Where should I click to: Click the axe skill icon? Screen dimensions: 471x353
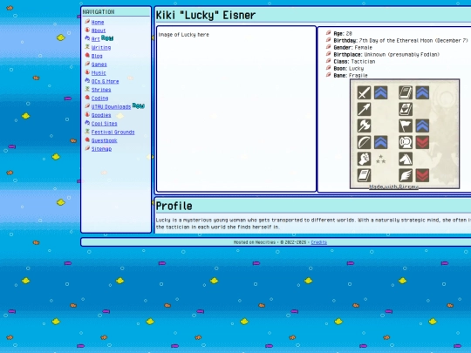pyautogui.click(x=364, y=126)
